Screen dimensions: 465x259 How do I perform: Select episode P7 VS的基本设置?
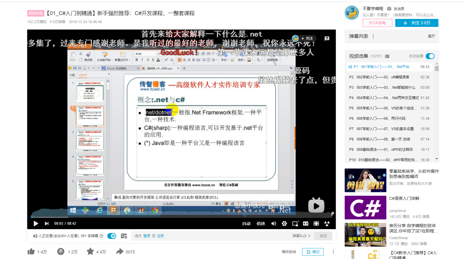[389, 129]
